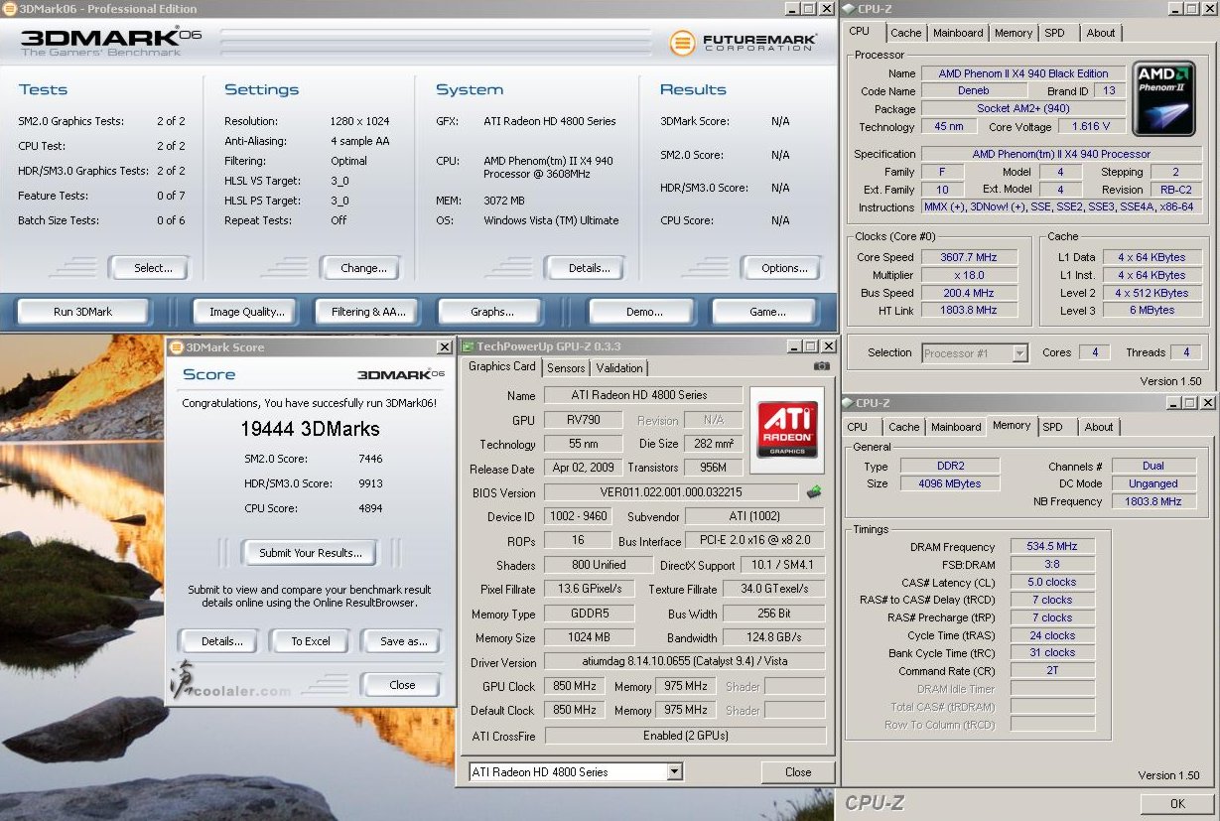Image resolution: width=1220 pixels, height=821 pixels.
Task: Open the Cache tab in upper CPU-Z
Action: coord(905,33)
